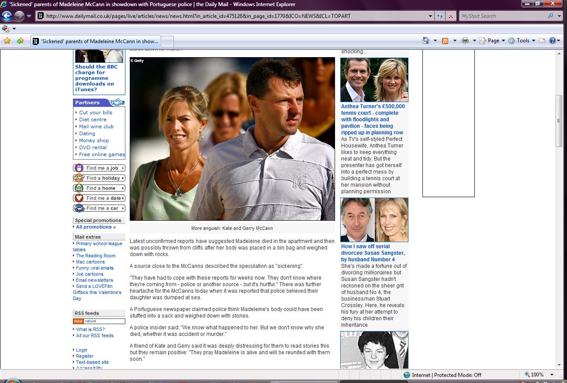The image size is (567, 383).
Task: Open the Anthea Turner tennis court headline
Action: 373,119
